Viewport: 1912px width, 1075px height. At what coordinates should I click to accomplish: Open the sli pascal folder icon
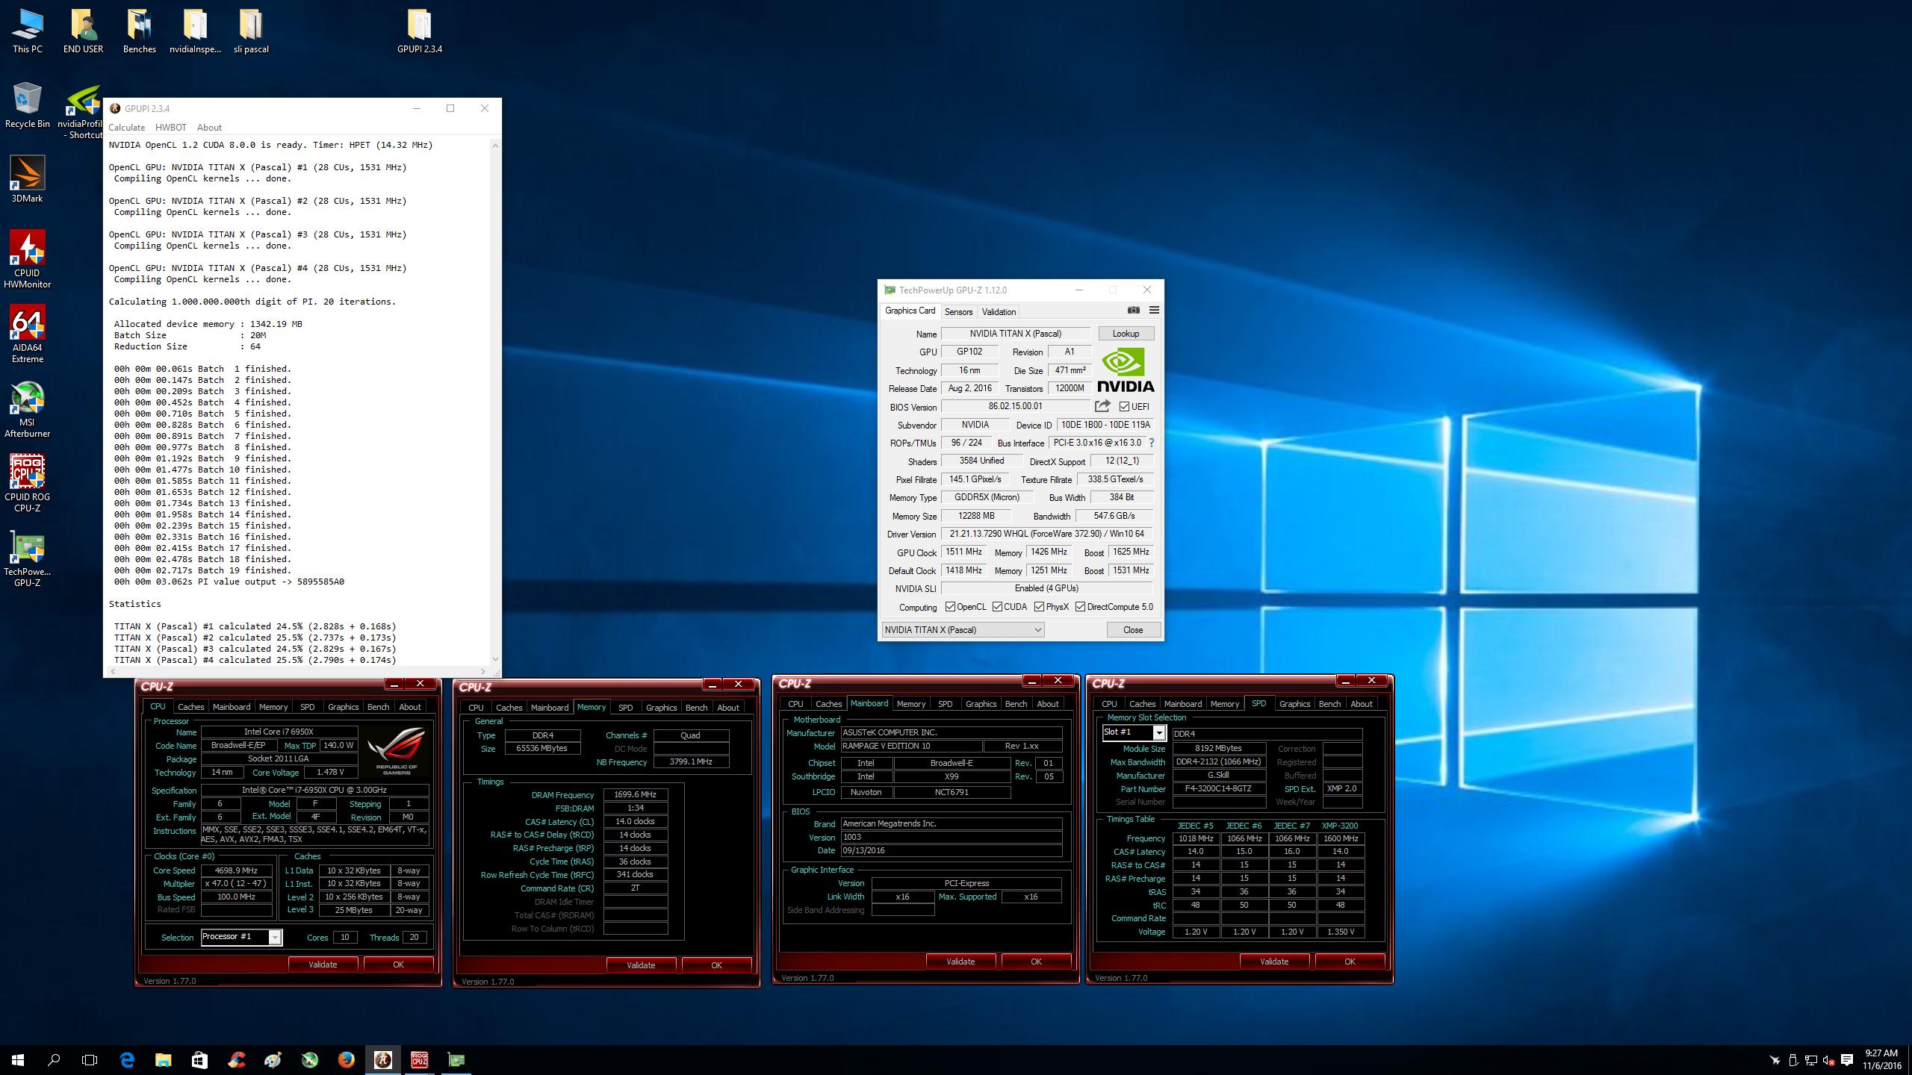point(251,31)
